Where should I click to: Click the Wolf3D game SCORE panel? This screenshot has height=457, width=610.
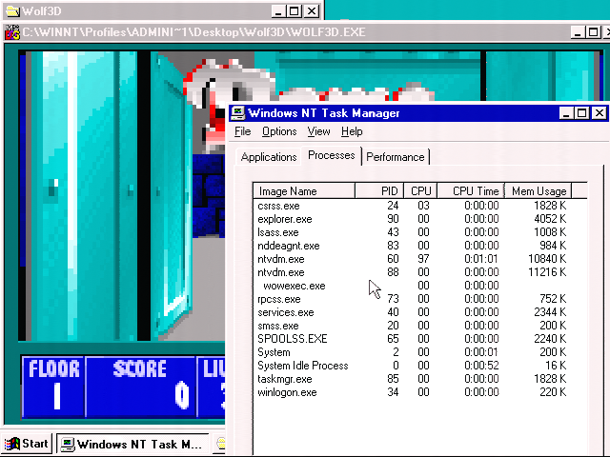tap(140, 387)
